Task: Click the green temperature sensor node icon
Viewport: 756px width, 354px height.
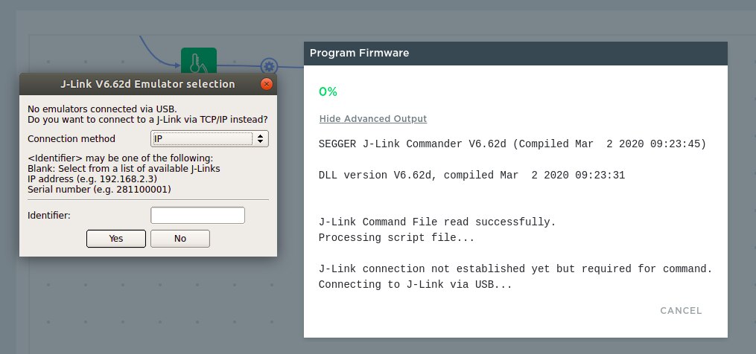Action: coord(198,60)
